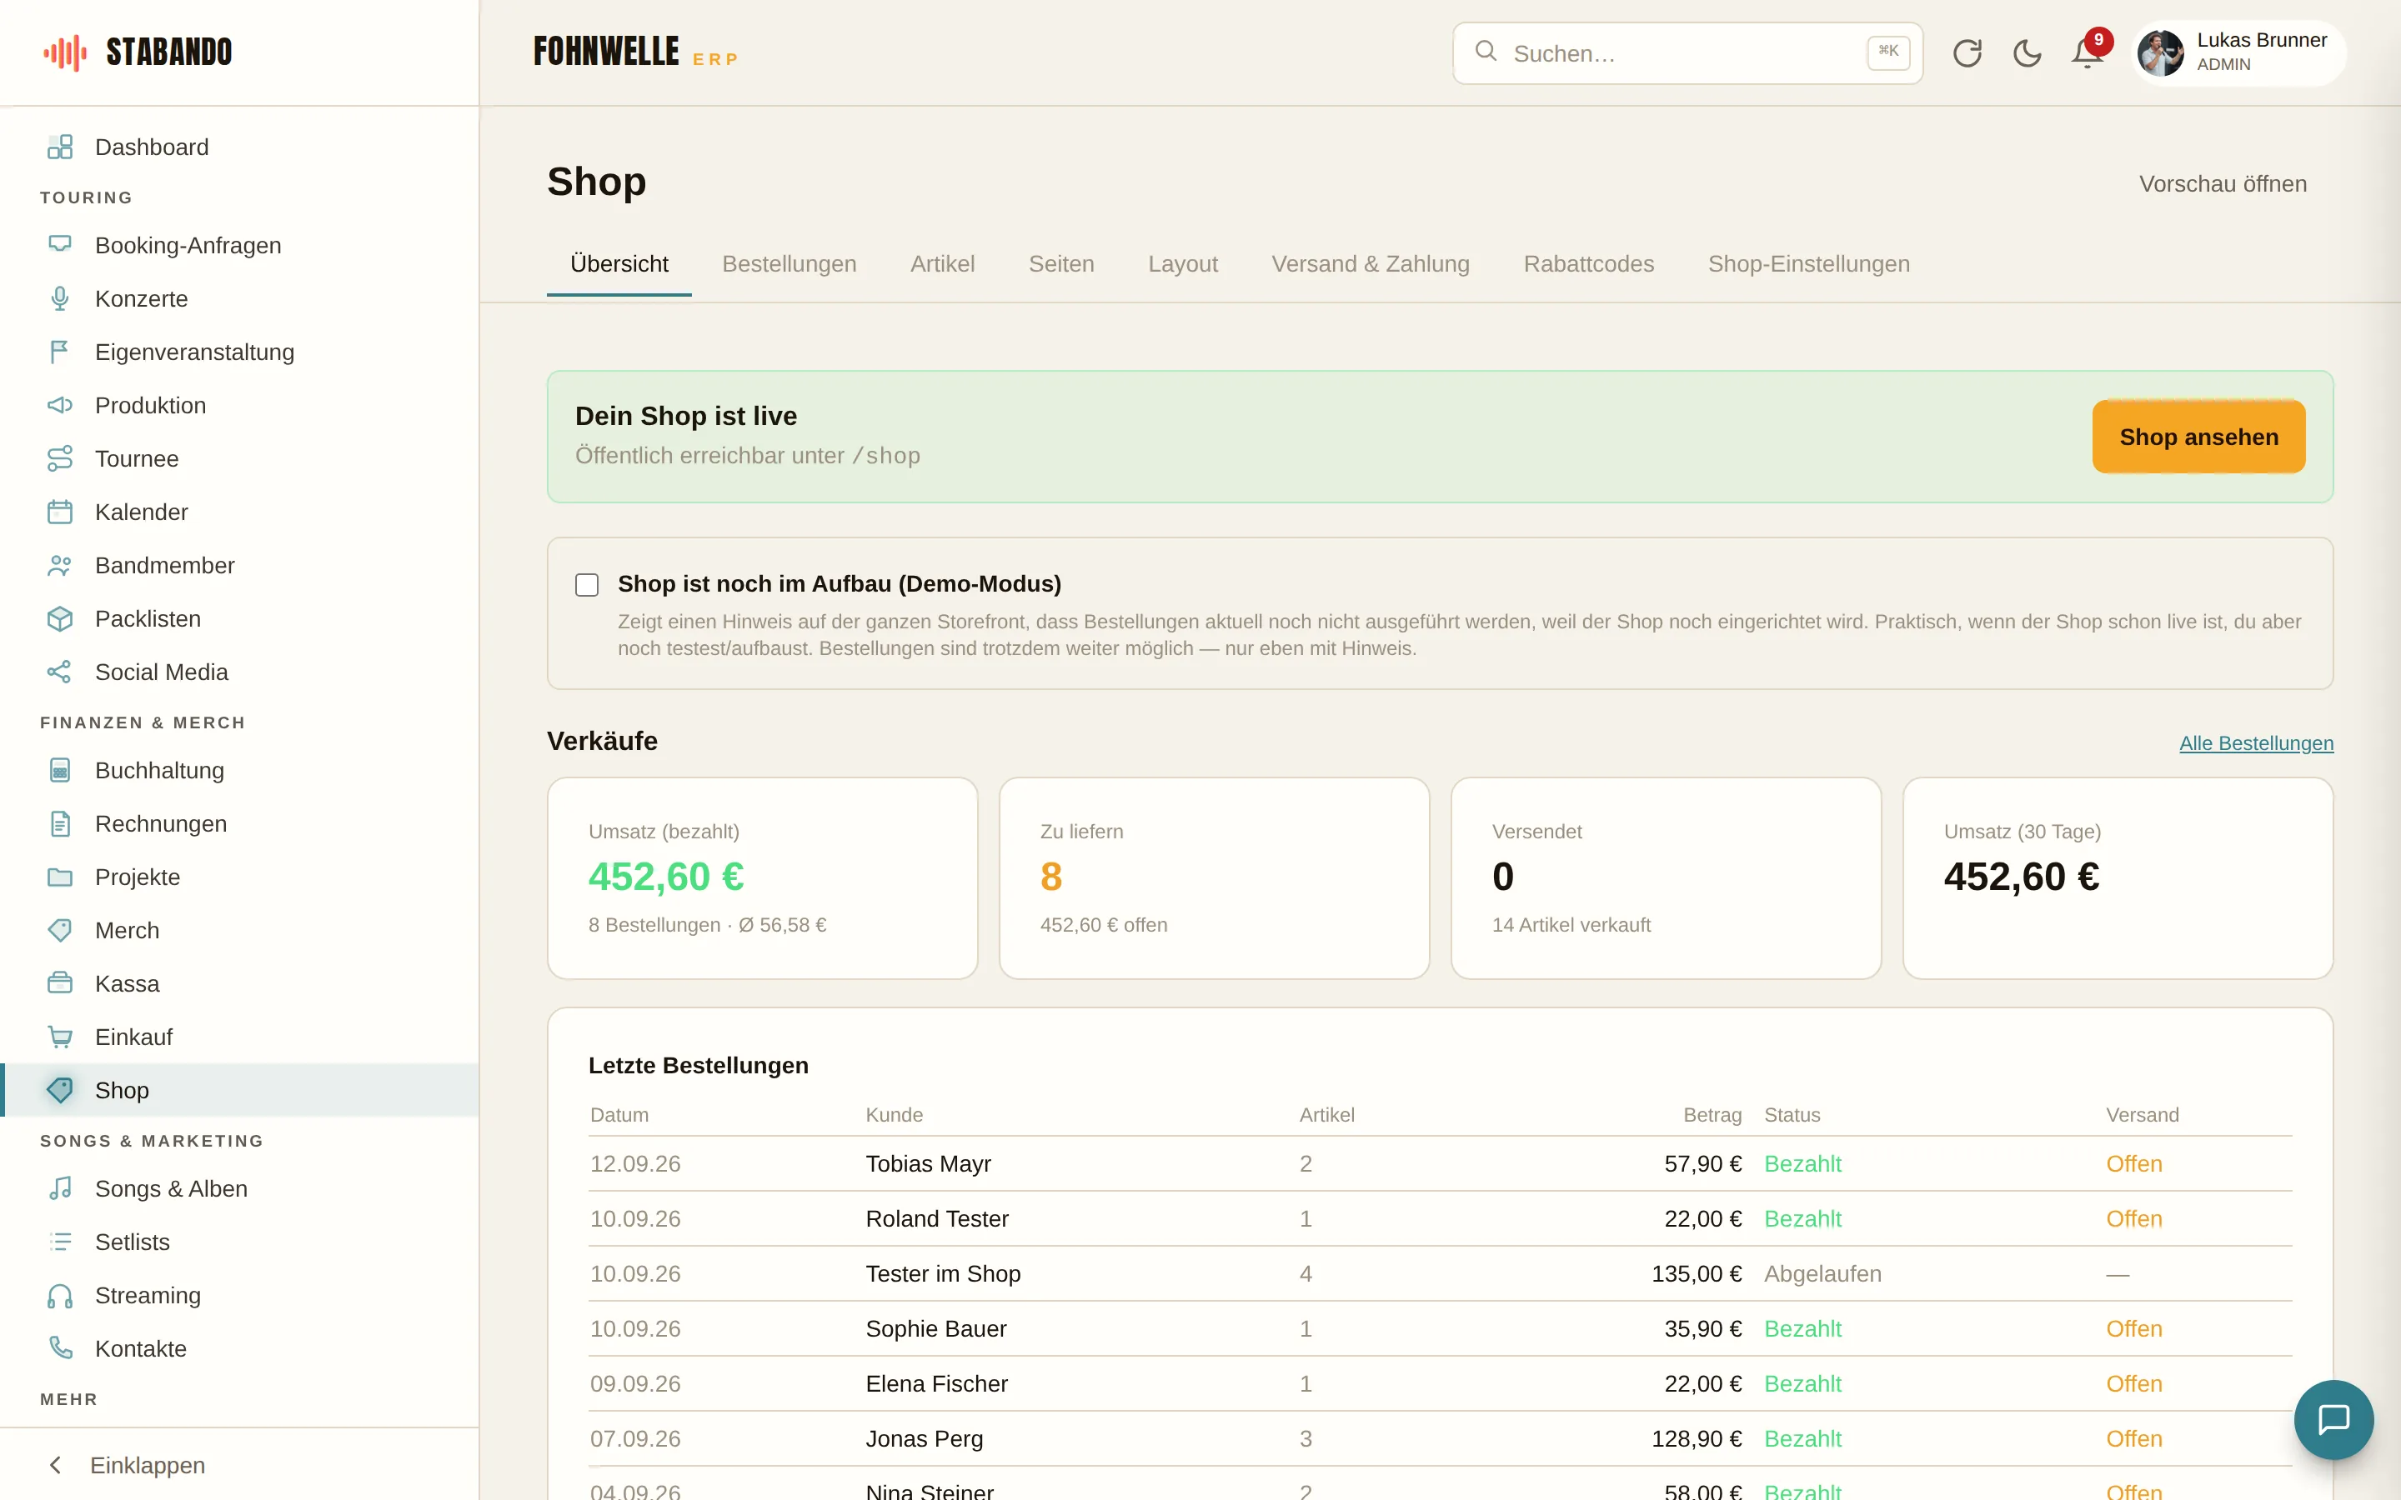Click the Buchhaltung calculator icon
The height and width of the screenshot is (1500, 2401).
(x=61, y=771)
